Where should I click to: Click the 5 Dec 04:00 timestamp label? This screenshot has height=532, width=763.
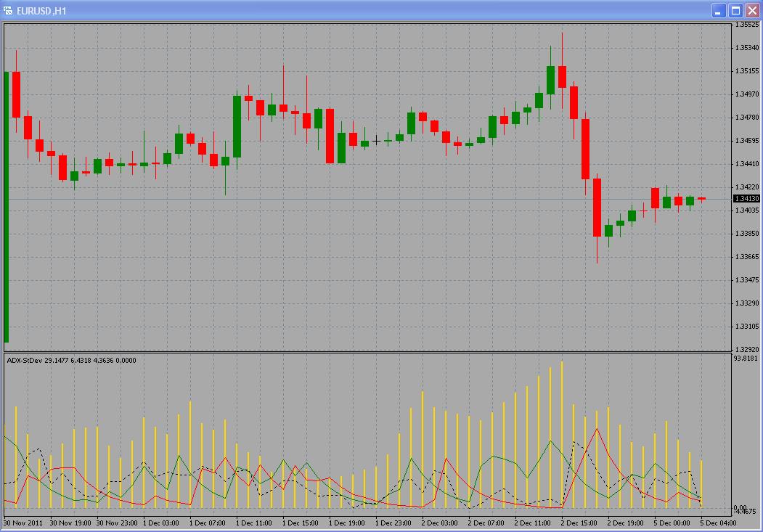pyautogui.click(x=719, y=521)
